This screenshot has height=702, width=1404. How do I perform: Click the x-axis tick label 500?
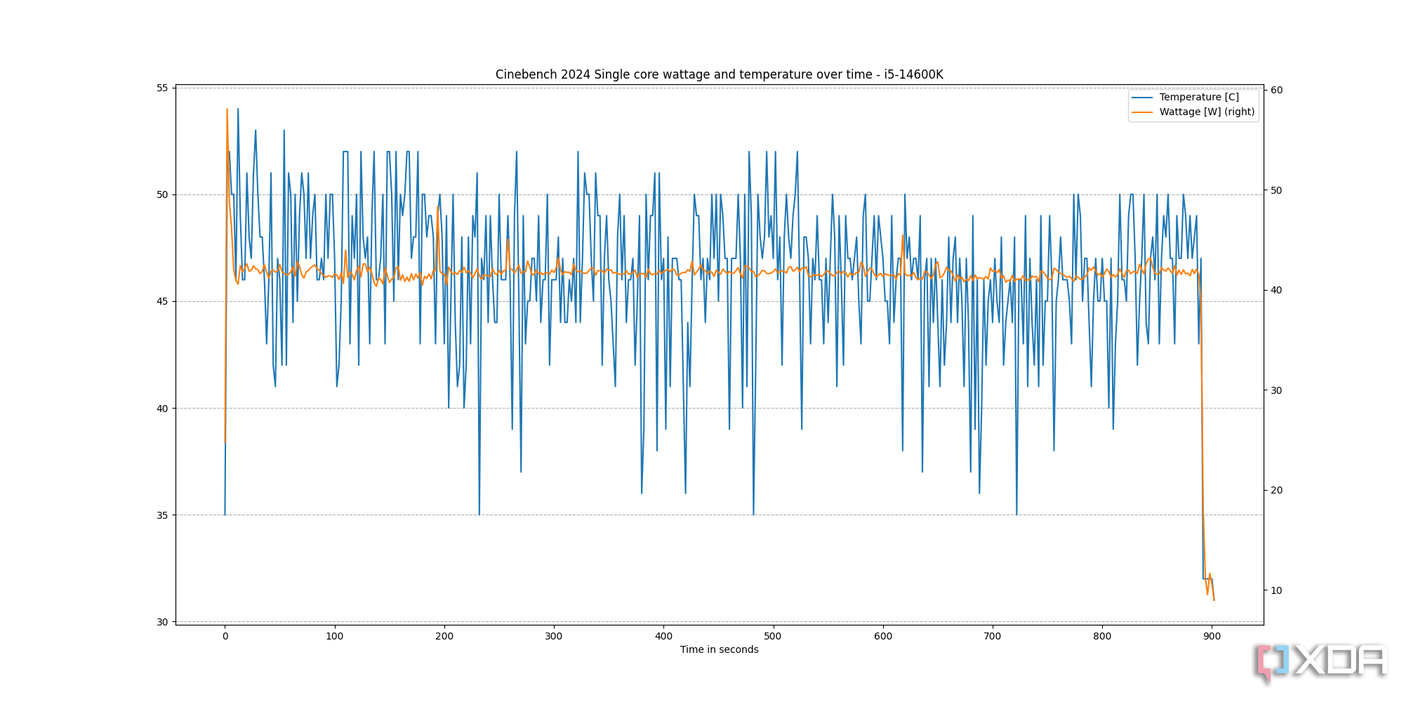[773, 637]
